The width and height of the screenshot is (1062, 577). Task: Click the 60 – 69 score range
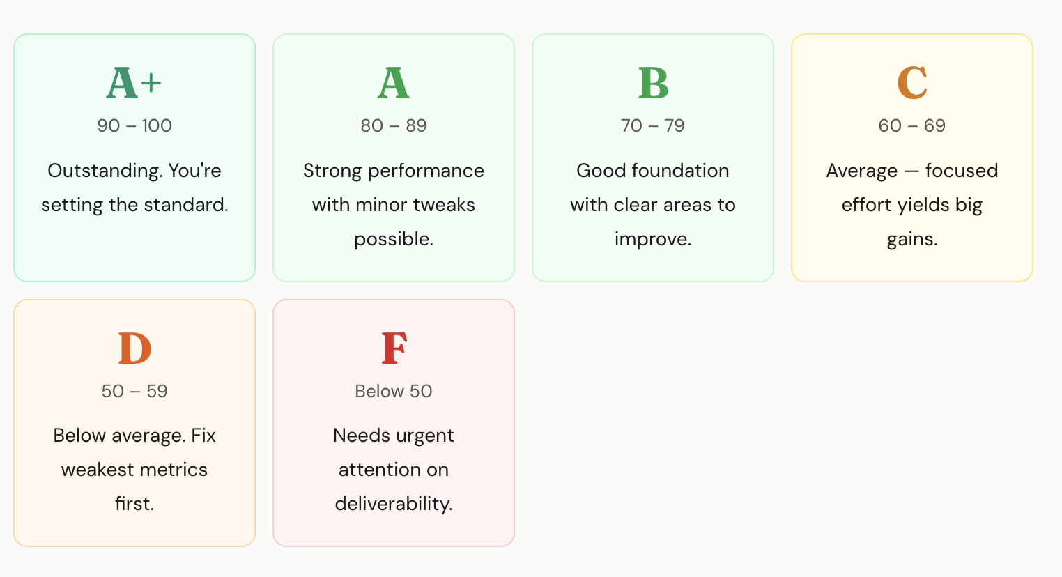coord(912,125)
